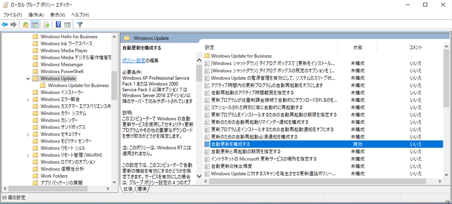Click the tree pane vertical scrollbar down arrow
The image size is (452, 204).
tap(114, 182)
